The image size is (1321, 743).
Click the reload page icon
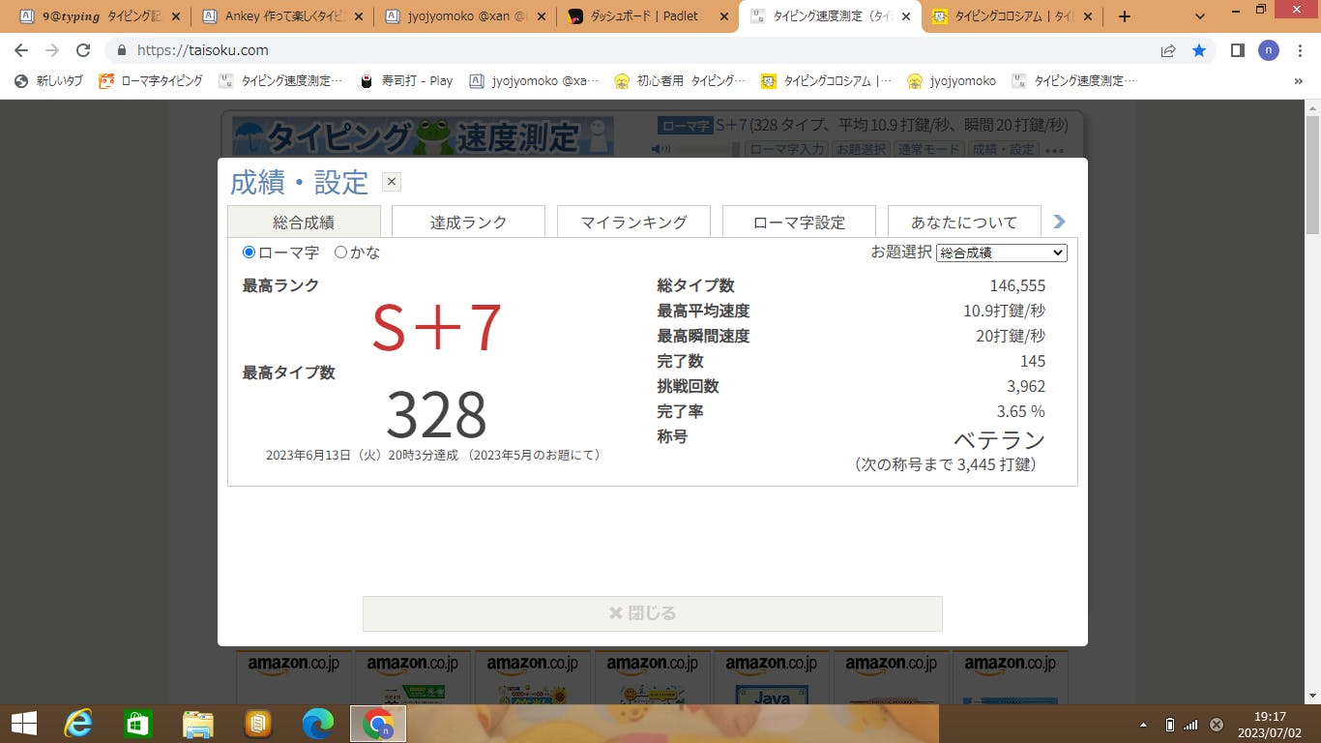tap(83, 50)
